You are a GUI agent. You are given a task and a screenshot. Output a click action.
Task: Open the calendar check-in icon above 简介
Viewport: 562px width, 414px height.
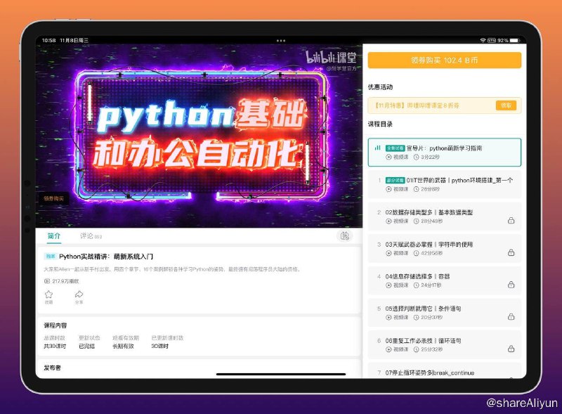[344, 236]
